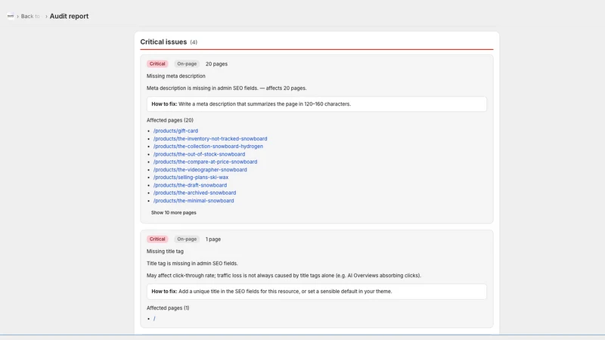Click the 'Missing meta description' issue title
This screenshot has width=605, height=340.
[176, 76]
